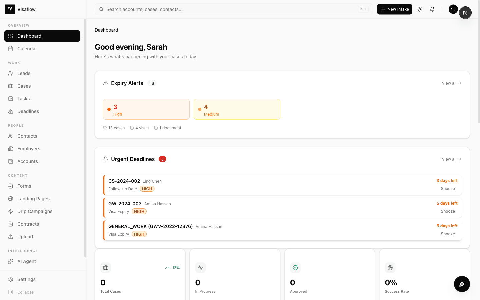
Task: Open View all for Urgent Deadlines
Action: pyautogui.click(x=451, y=159)
